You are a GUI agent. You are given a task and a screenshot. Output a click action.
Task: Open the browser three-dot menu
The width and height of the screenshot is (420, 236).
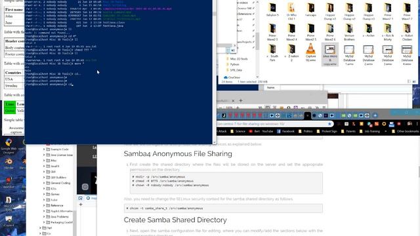click(x=417, y=124)
